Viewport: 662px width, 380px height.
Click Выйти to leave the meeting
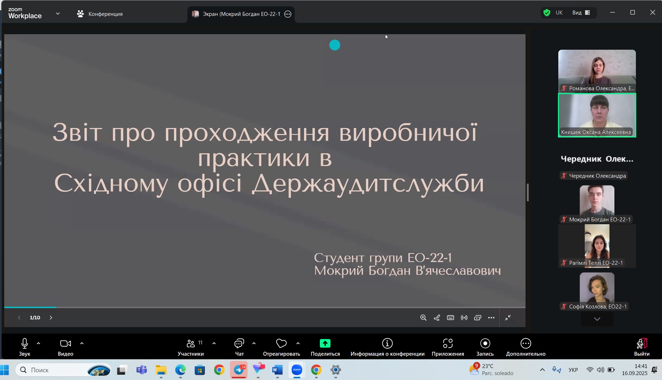642,347
